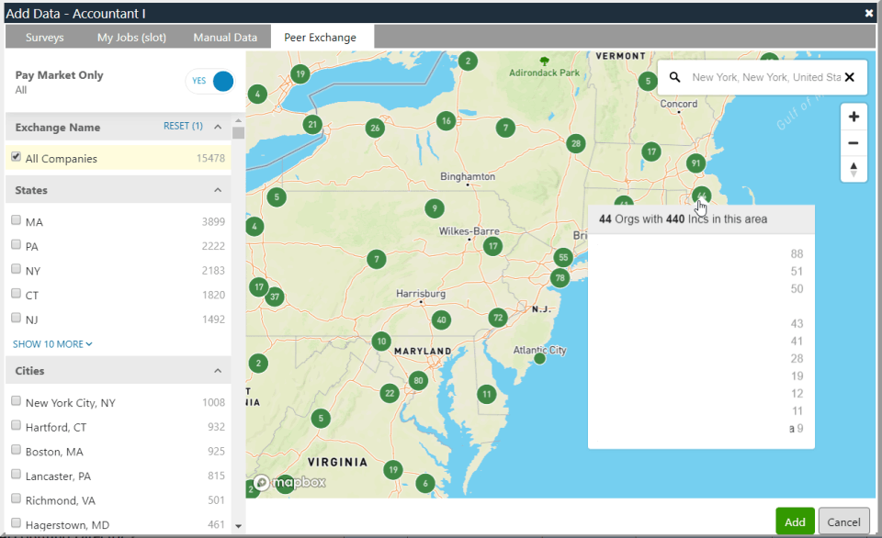Select the cluster marker numbered 55
The image size is (882, 538).
point(563,257)
